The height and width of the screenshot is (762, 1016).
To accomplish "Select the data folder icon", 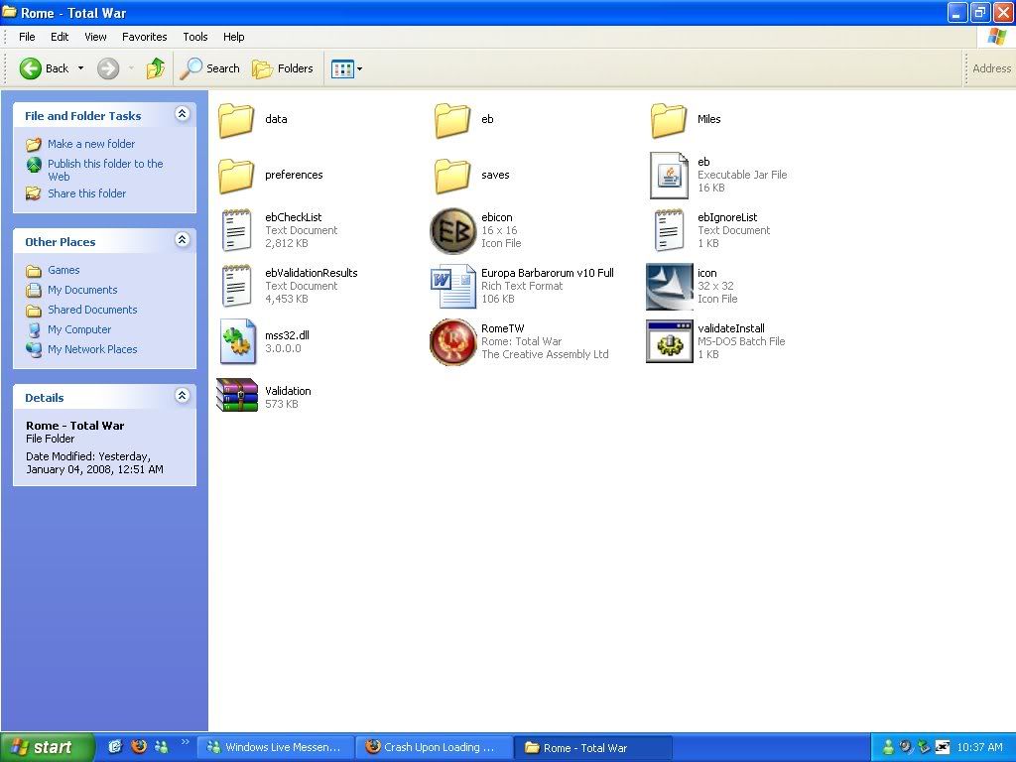I will 236,120.
